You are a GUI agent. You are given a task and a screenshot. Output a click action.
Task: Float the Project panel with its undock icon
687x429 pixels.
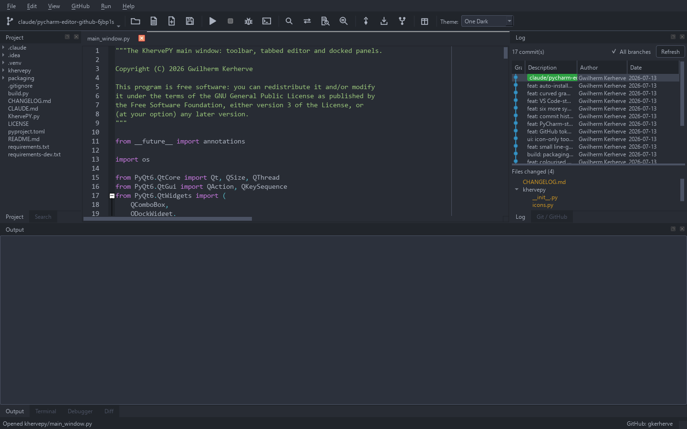tap(67, 37)
